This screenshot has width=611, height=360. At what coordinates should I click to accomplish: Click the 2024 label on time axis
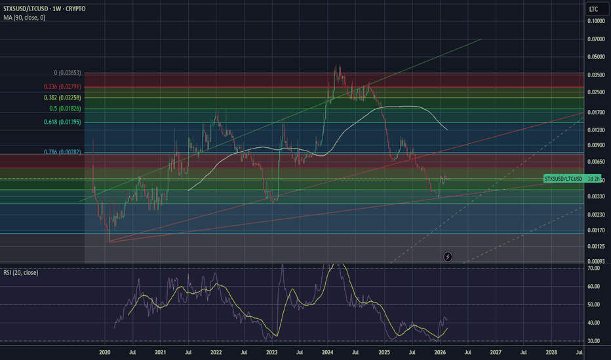[x=327, y=352]
